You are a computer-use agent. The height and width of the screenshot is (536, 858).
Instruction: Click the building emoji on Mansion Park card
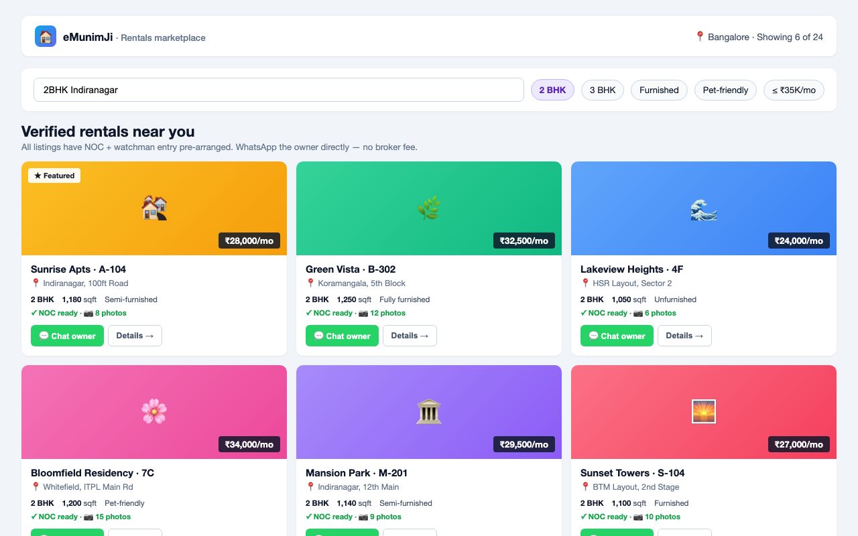click(x=429, y=412)
